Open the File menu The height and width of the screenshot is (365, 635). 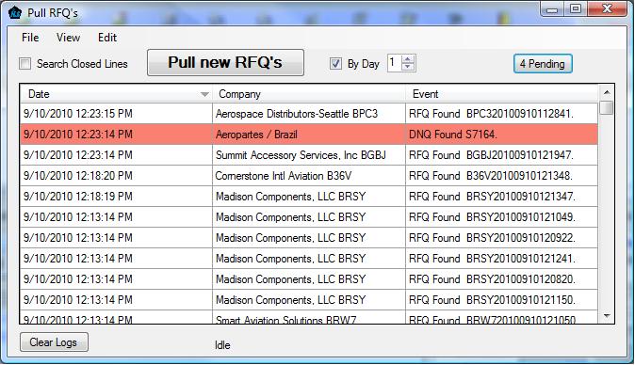point(30,38)
